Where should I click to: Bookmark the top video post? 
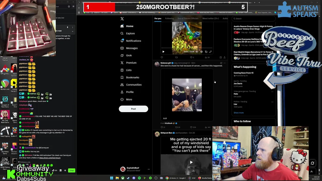[x=221, y=57]
